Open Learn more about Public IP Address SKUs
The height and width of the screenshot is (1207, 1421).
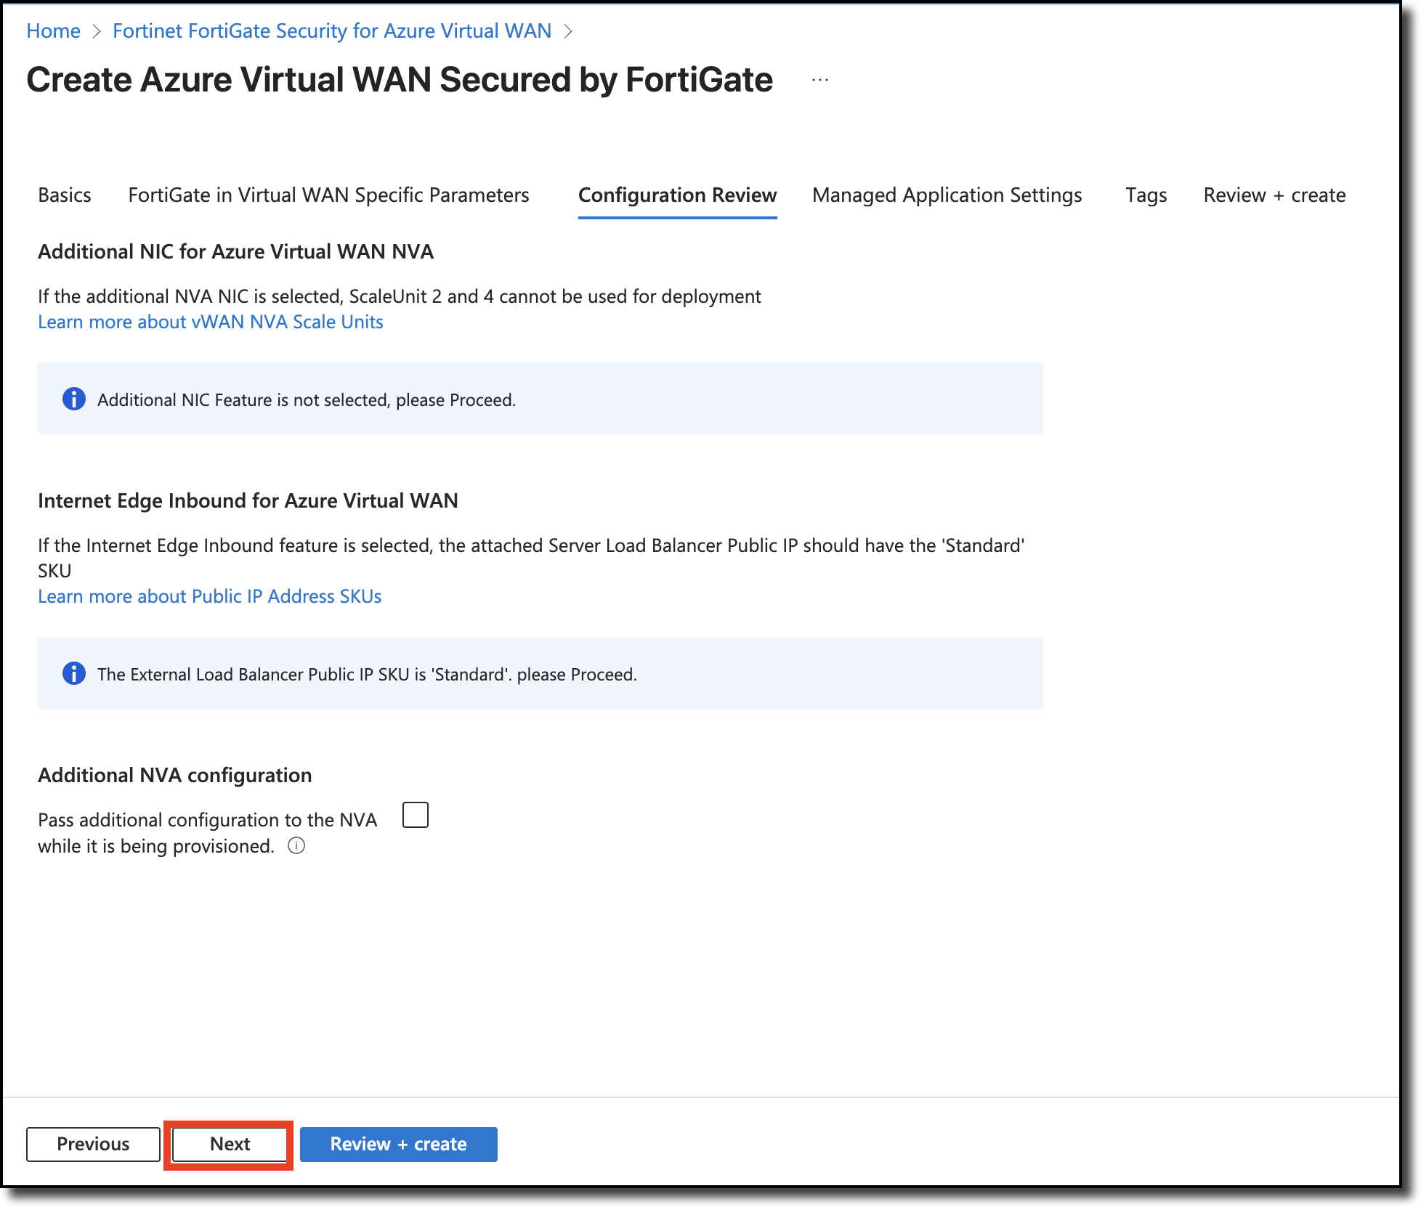209,596
